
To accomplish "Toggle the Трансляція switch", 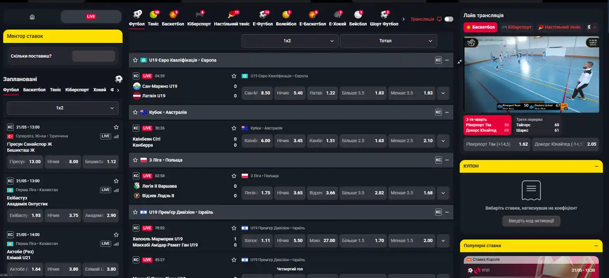I will click(449, 19).
